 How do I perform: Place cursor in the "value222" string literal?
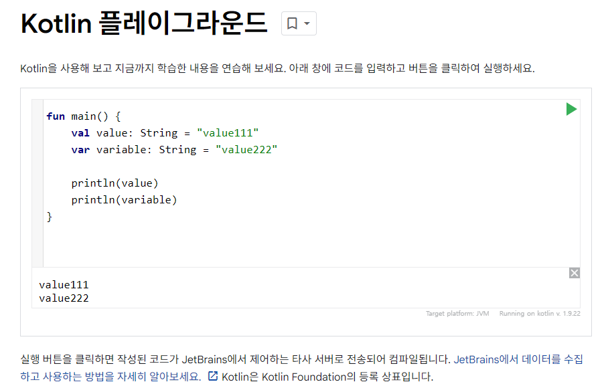[246, 150]
